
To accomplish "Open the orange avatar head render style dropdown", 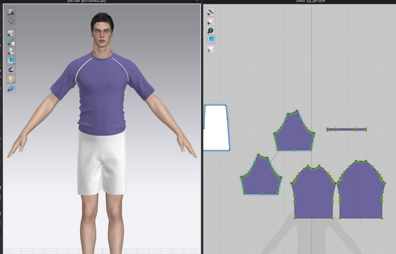I will (11, 79).
